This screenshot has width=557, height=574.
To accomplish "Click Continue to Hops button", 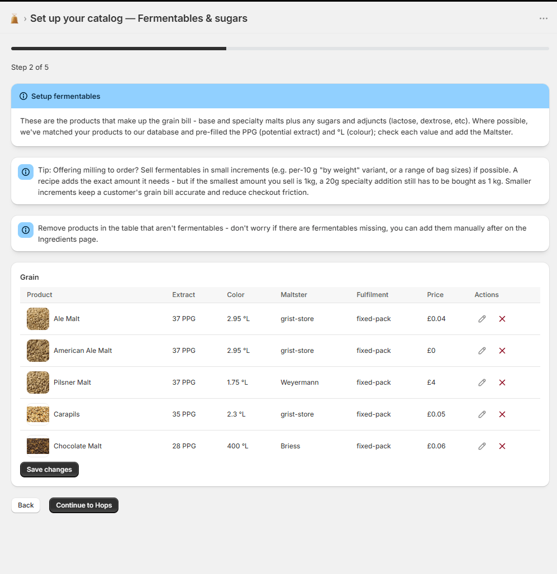I will [x=84, y=505].
